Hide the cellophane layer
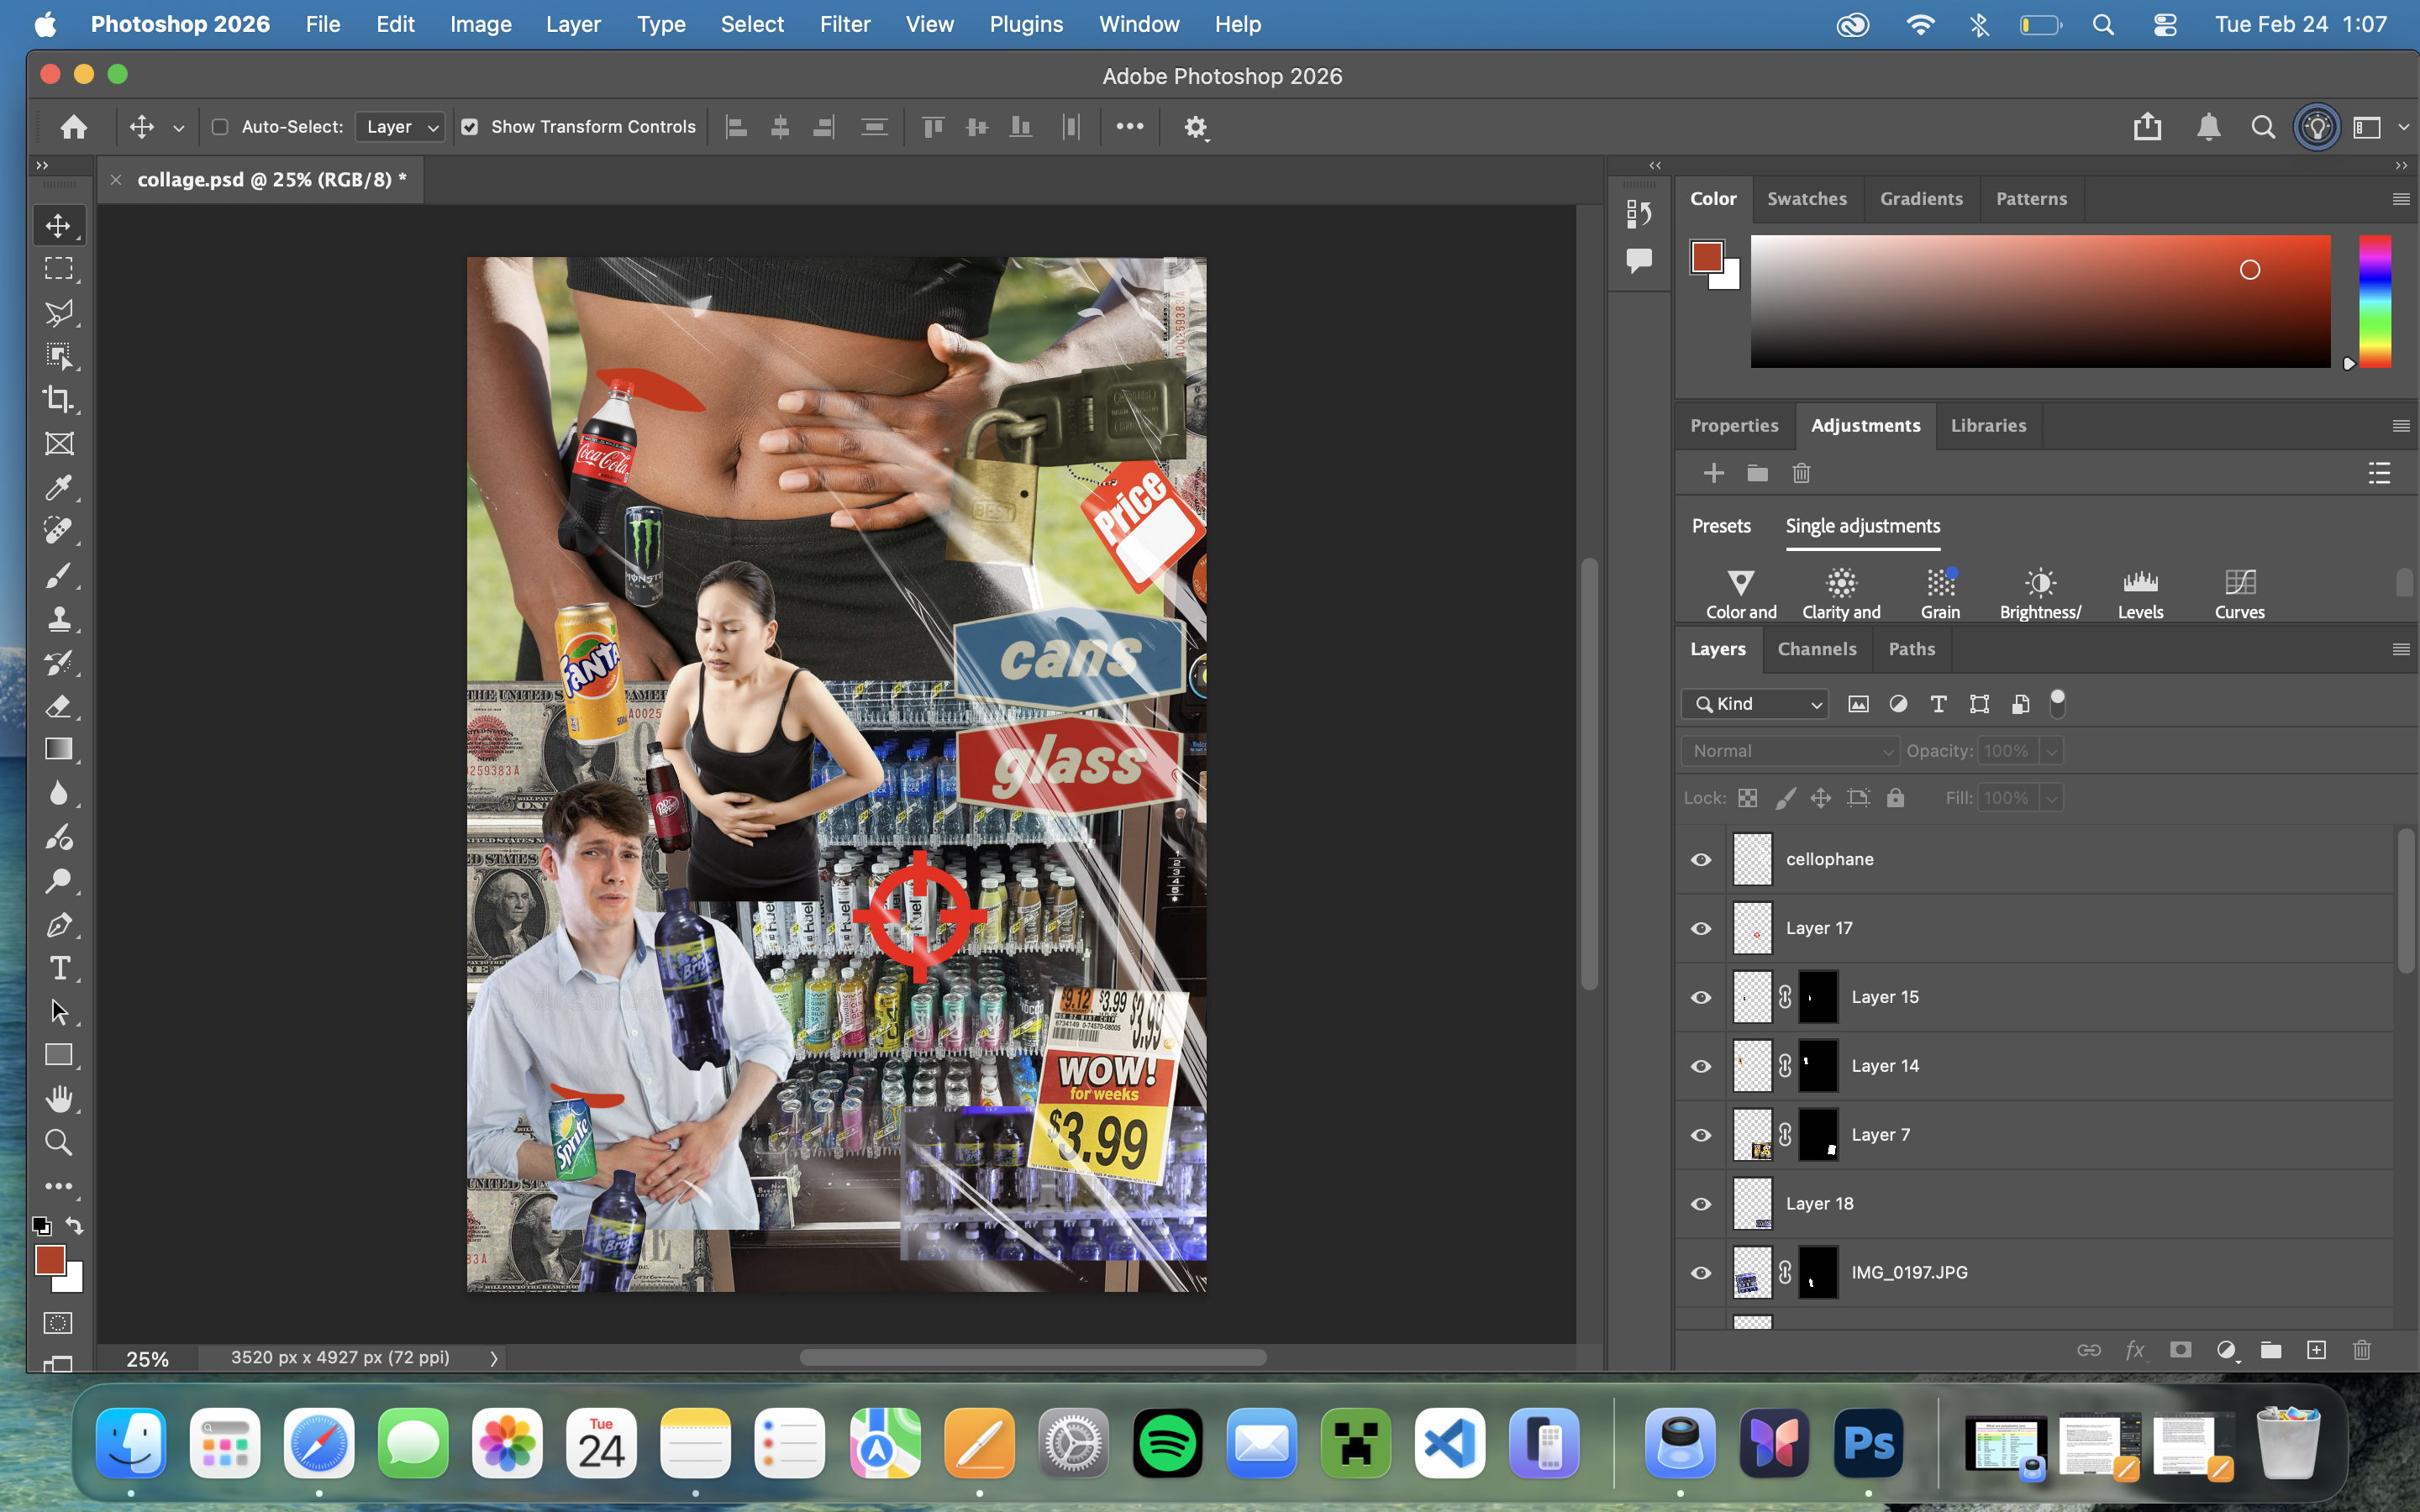The image size is (2420, 1512). coord(1700,859)
